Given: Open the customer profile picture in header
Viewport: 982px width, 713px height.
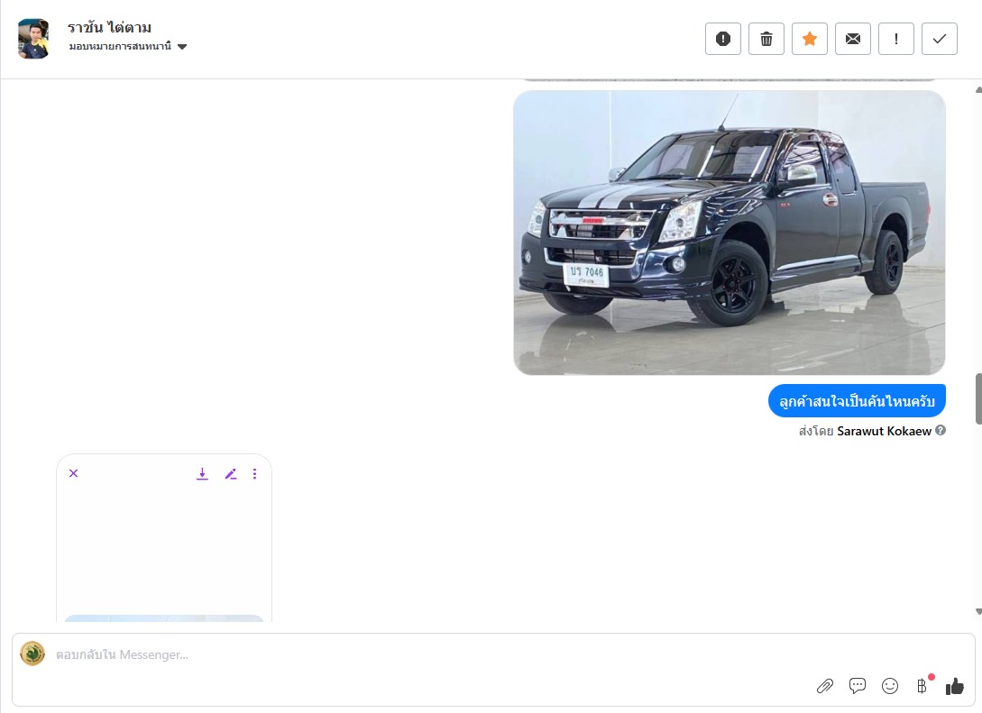Looking at the screenshot, I should click(x=33, y=39).
